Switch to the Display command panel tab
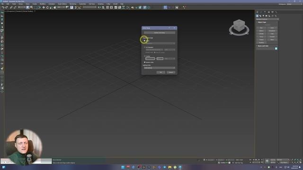 coord(273,12)
